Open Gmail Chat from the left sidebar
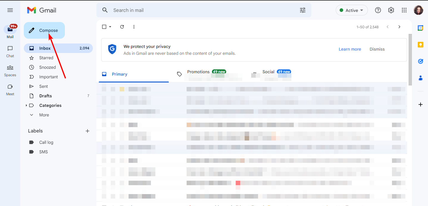Screen dimensions: 428x206 pos(10,51)
